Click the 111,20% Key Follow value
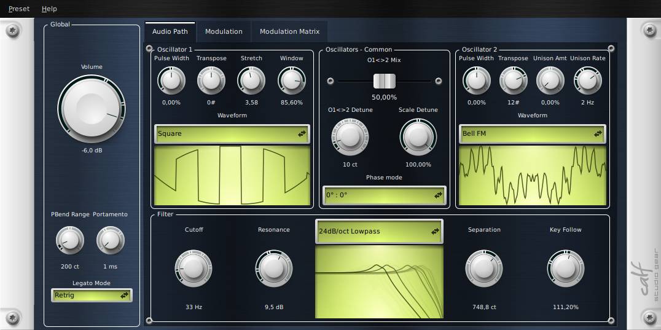The height and width of the screenshot is (330, 661). (566, 307)
